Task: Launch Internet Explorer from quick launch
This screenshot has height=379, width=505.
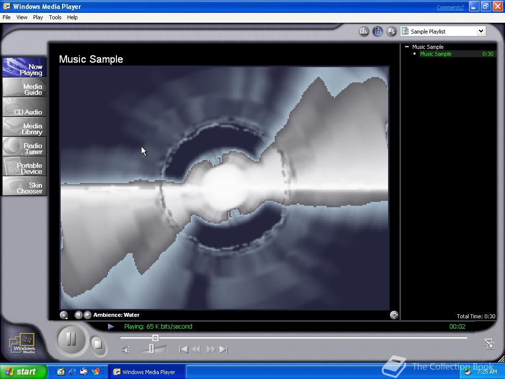Action: (x=72, y=372)
